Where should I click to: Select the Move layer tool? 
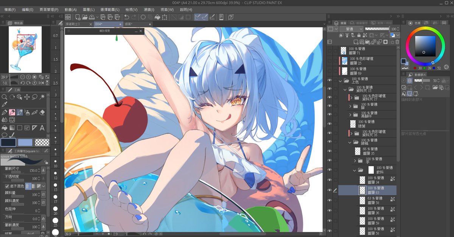pyautogui.click(x=27, y=97)
